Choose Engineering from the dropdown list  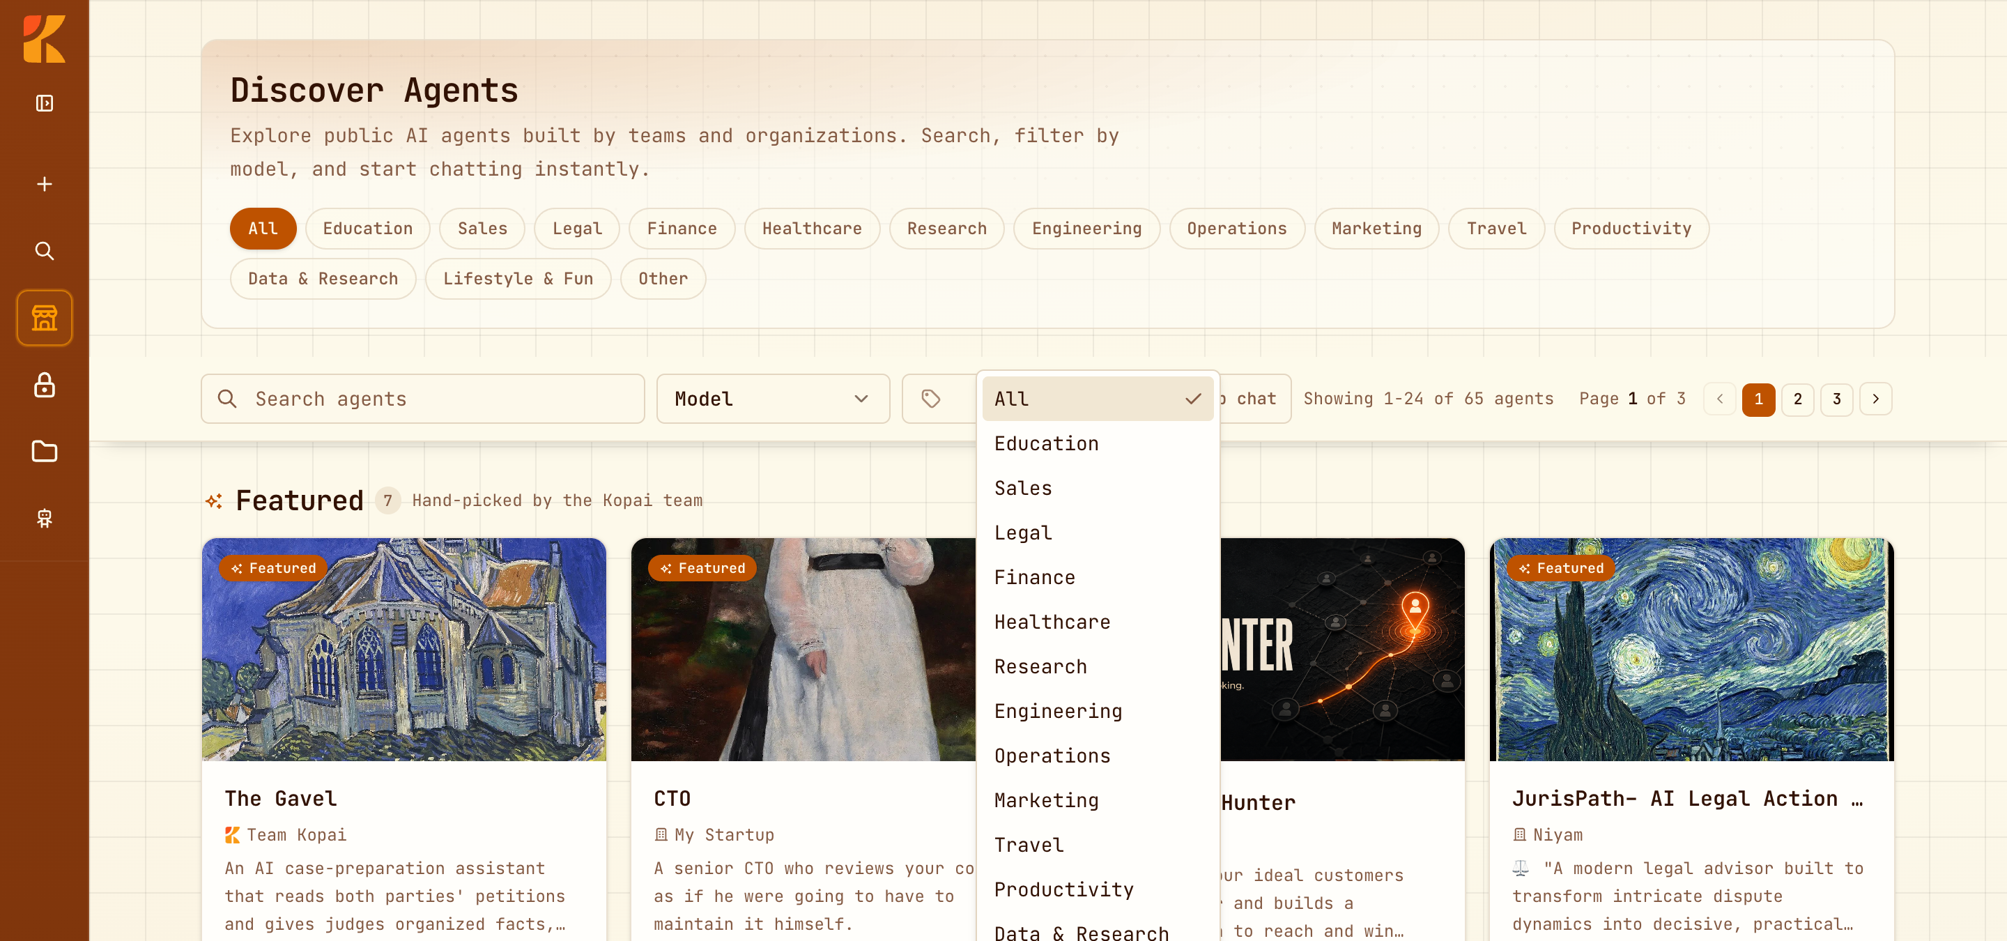(1097, 711)
